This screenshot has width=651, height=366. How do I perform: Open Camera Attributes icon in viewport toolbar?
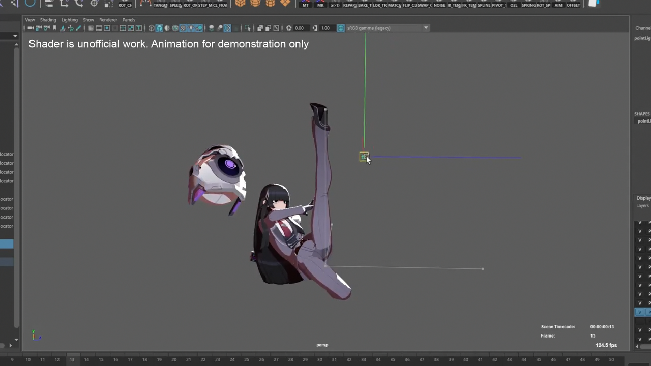point(46,28)
